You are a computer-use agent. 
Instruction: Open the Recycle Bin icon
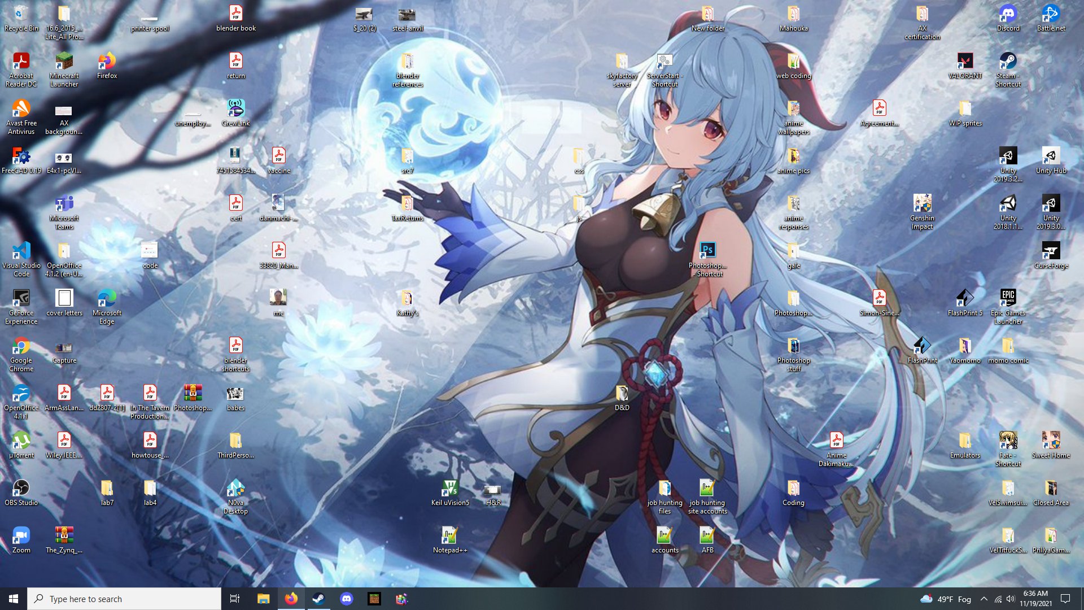pyautogui.click(x=21, y=18)
